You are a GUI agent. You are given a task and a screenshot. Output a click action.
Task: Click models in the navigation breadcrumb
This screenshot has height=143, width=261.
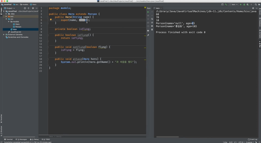point(24,5)
